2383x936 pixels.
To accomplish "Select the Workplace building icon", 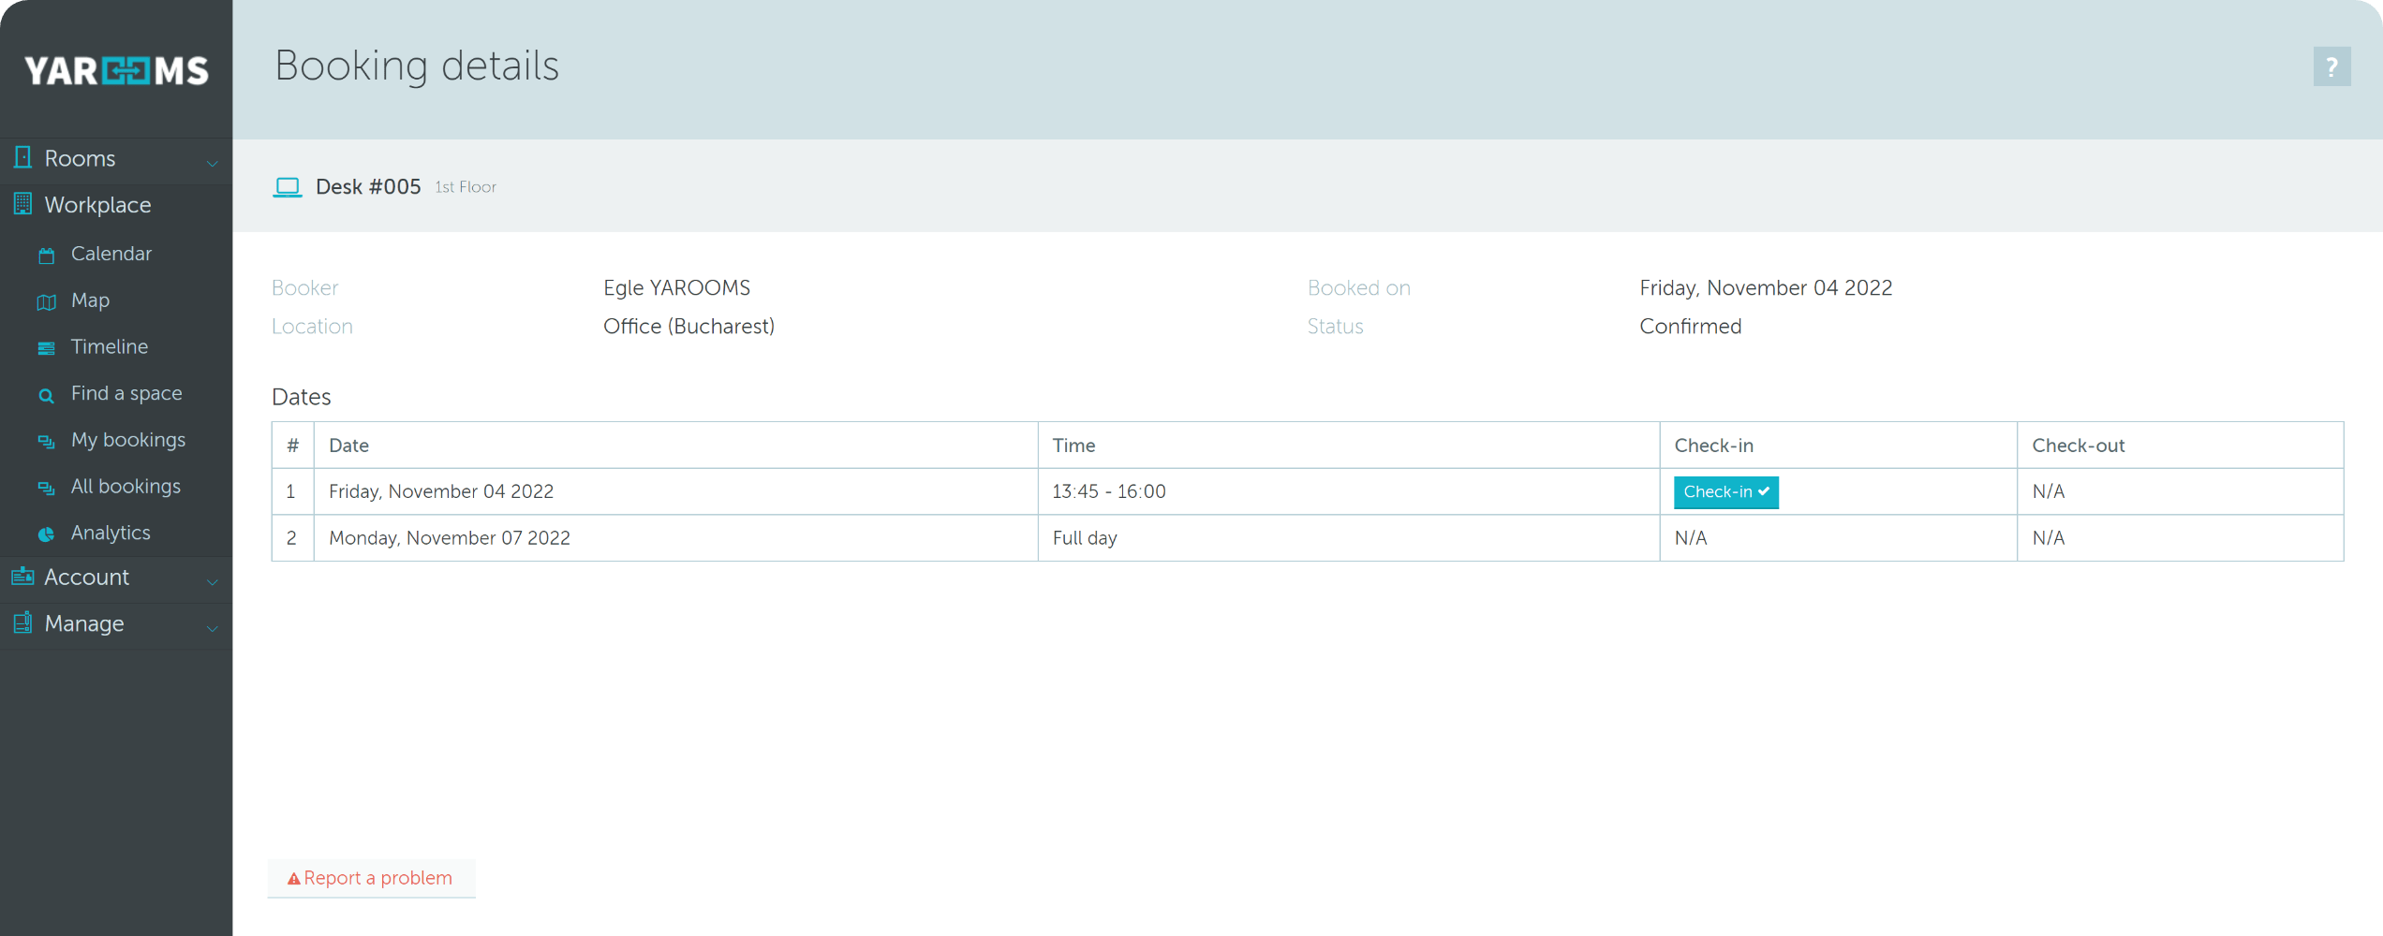I will click(22, 204).
